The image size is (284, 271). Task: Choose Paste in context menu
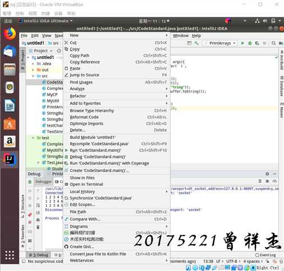coord(116,69)
